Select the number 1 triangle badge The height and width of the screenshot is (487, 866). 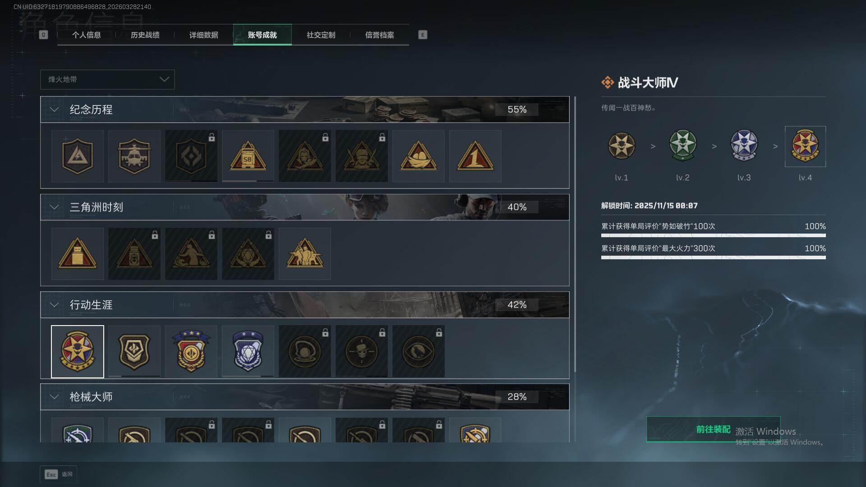[x=475, y=156]
